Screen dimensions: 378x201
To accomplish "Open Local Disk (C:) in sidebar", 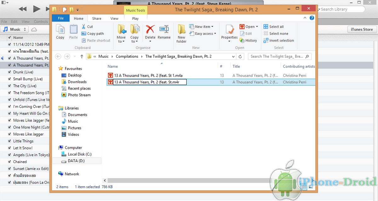I will point(79,154).
